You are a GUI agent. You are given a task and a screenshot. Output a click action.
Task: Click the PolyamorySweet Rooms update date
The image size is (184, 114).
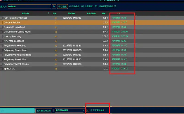pos(72,64)
